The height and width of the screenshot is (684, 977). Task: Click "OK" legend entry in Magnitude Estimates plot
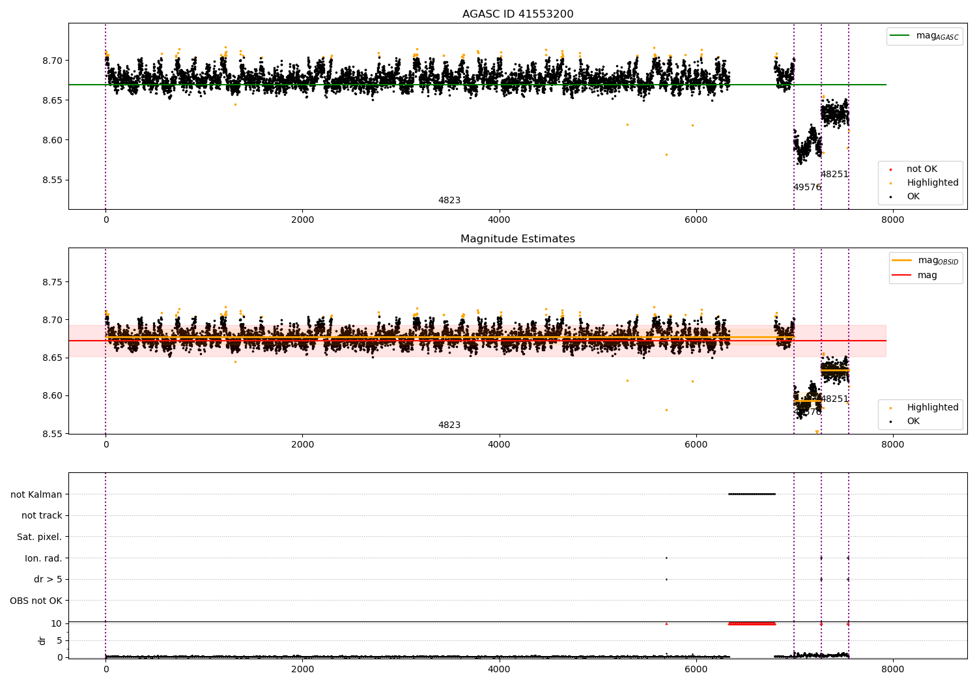point(913,421)
